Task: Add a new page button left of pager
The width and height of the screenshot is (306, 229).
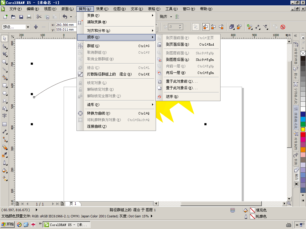Action: point(18,204)
